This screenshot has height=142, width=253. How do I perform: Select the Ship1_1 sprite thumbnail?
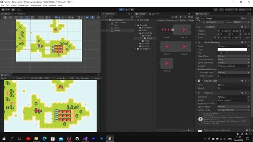coord(167,47)
